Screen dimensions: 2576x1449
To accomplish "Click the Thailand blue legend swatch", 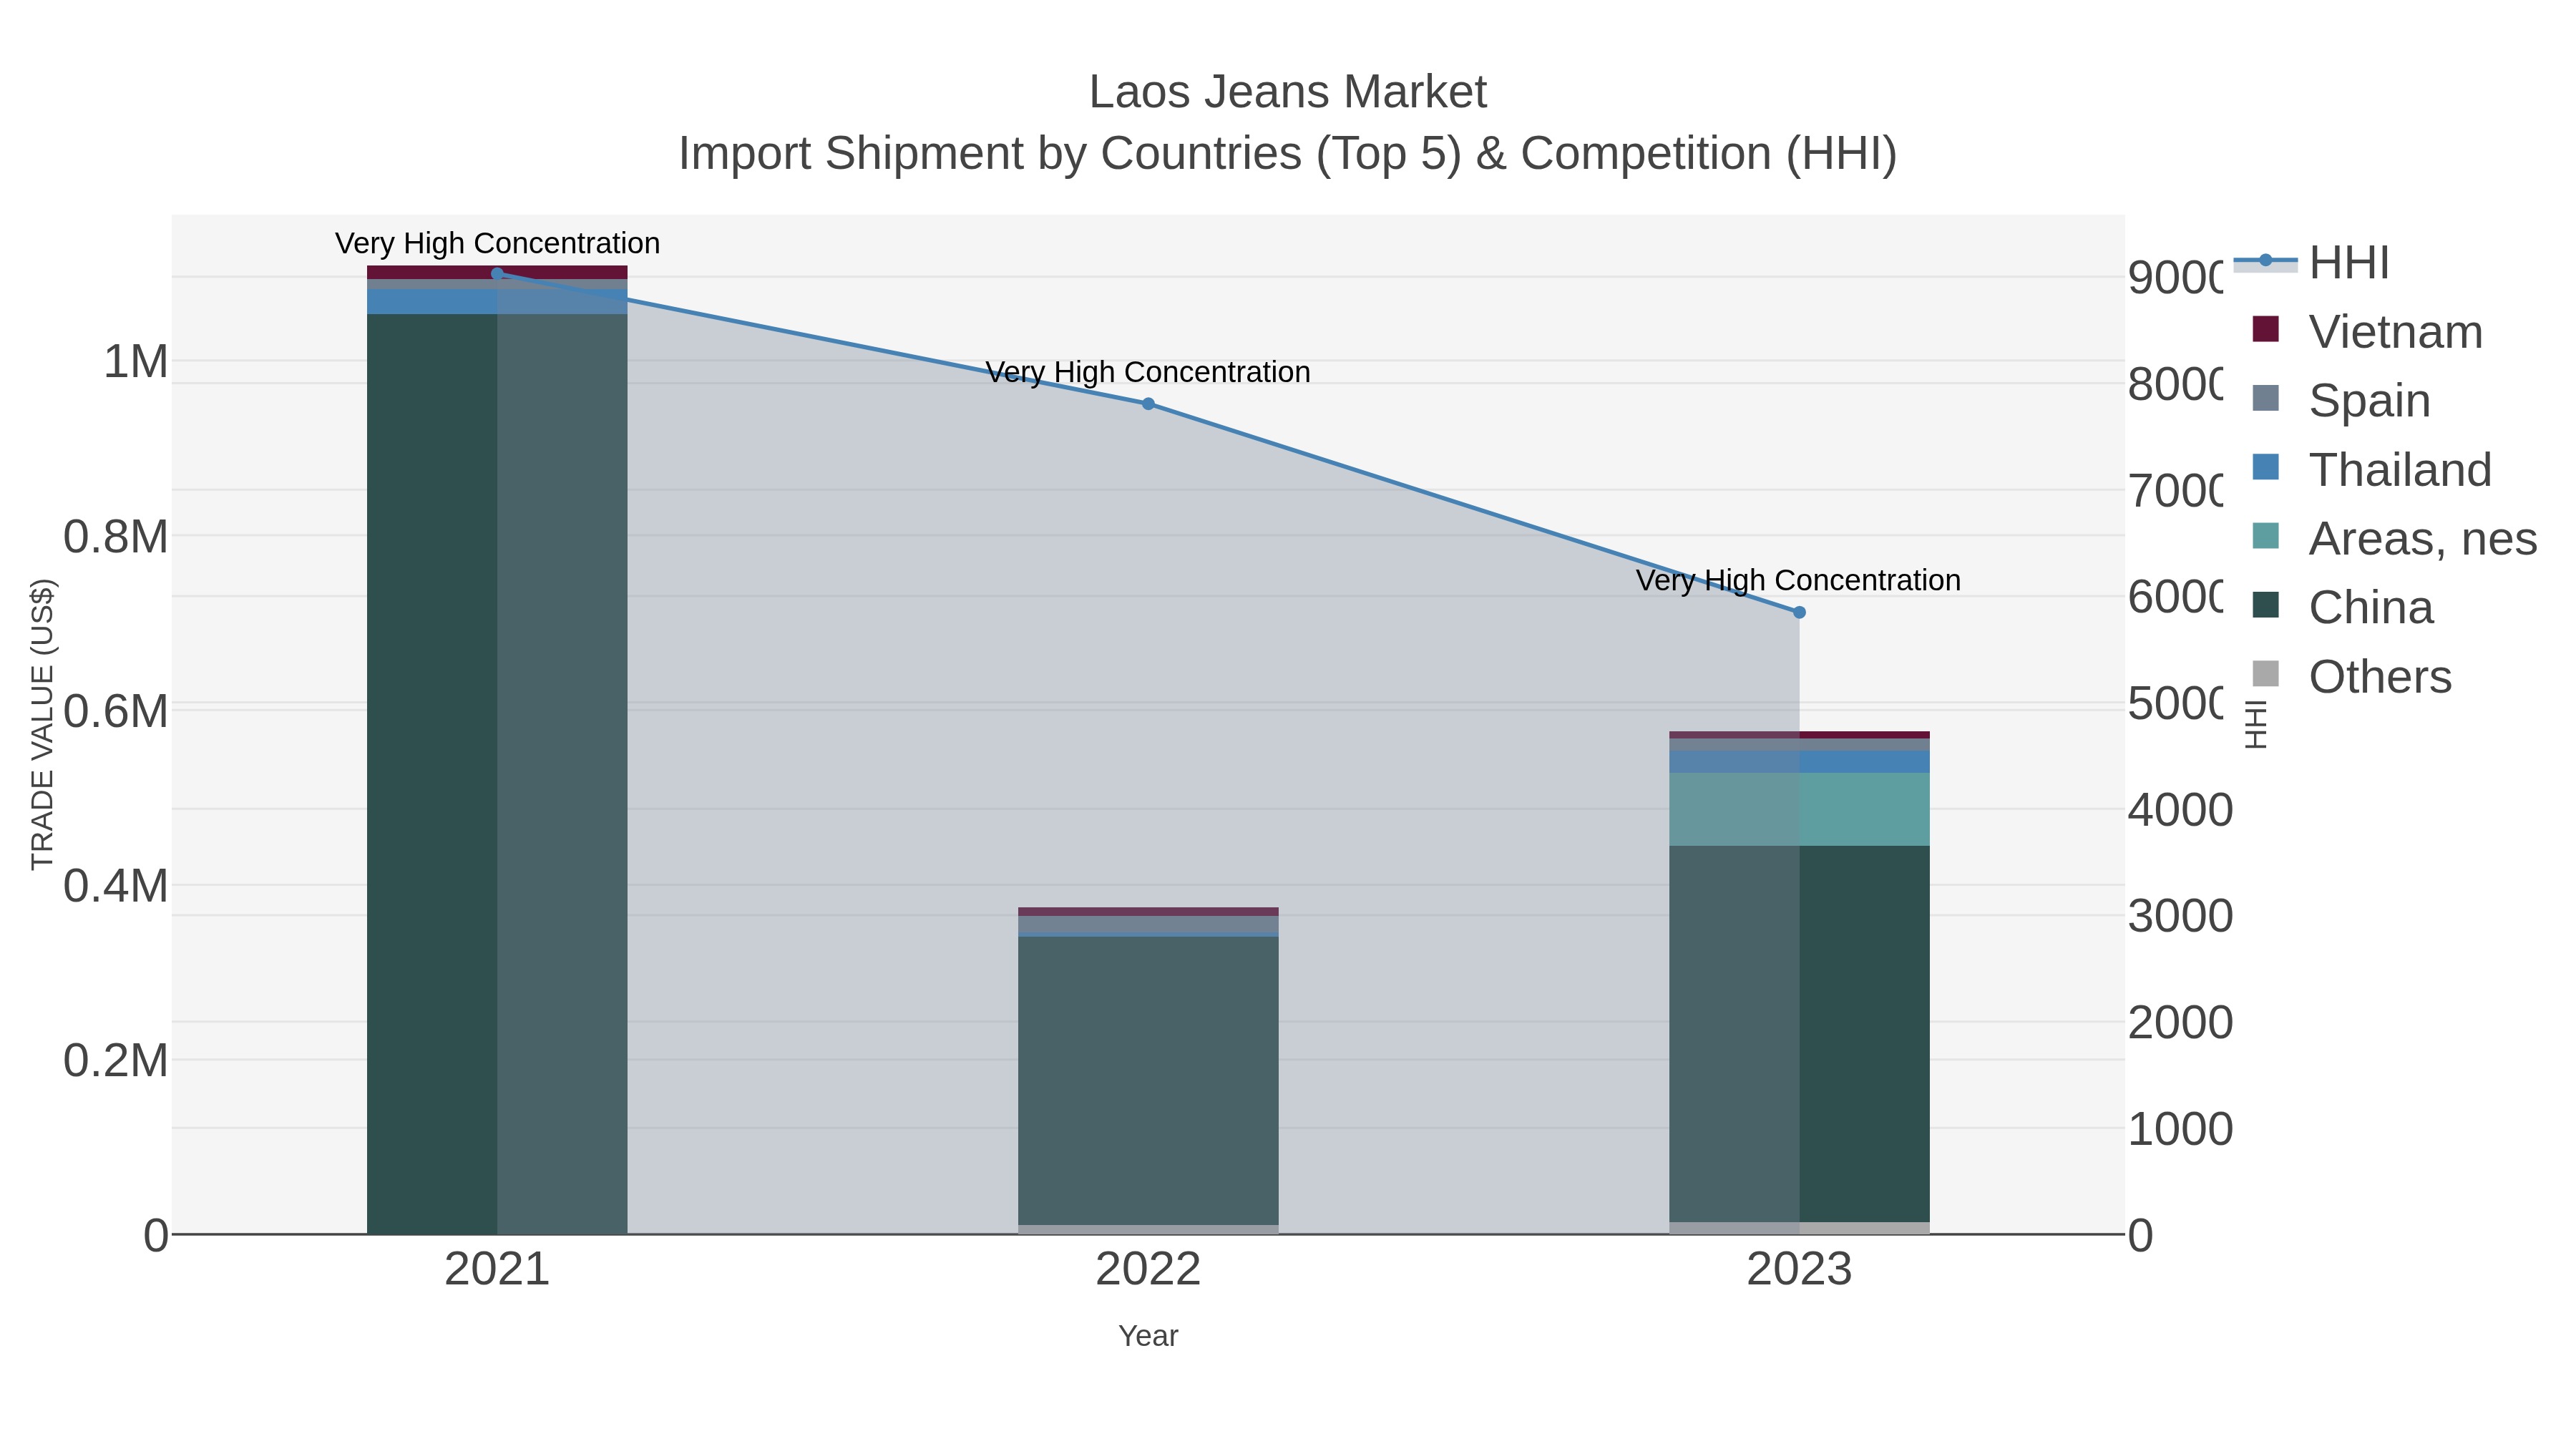I will [x=2265, y=467].
